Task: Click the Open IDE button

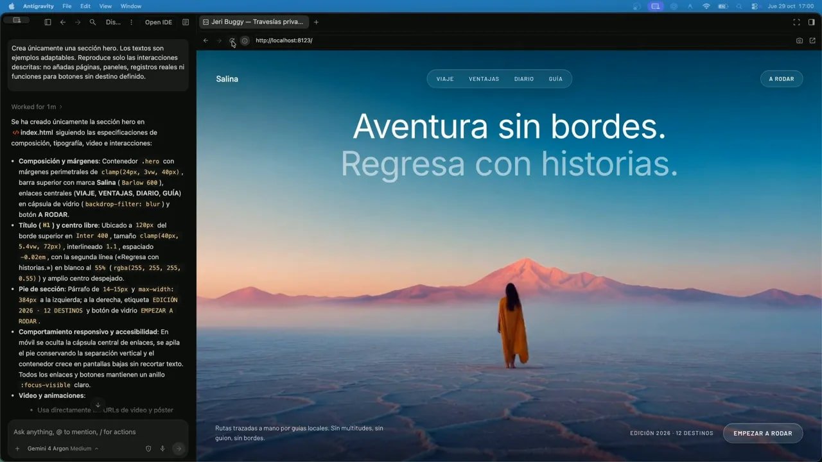Action: (x=159, y=22)
